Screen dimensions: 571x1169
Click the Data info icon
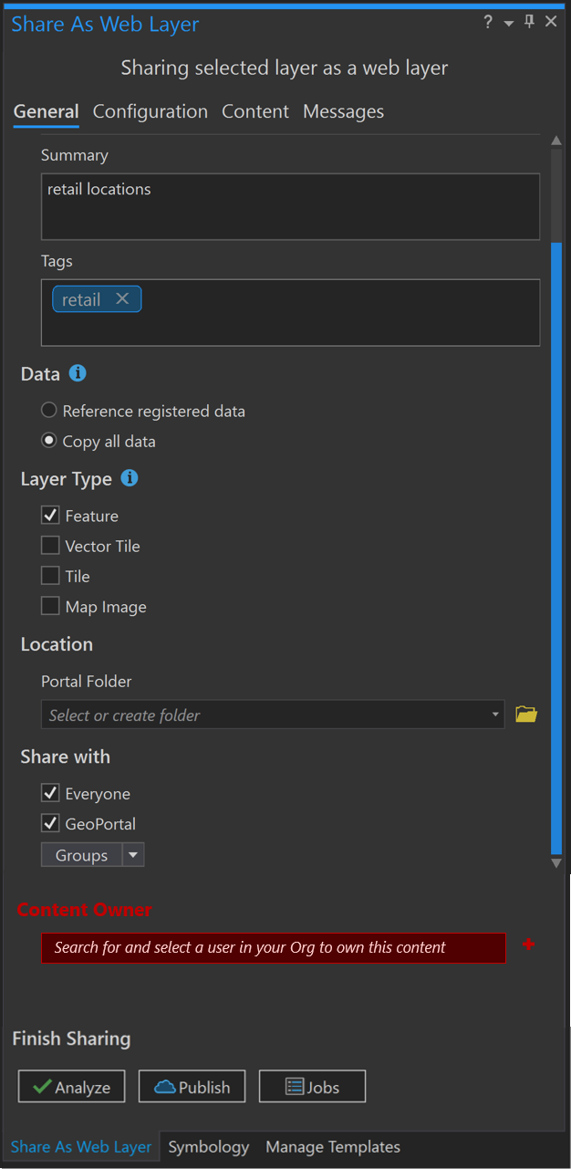(78, 373)
